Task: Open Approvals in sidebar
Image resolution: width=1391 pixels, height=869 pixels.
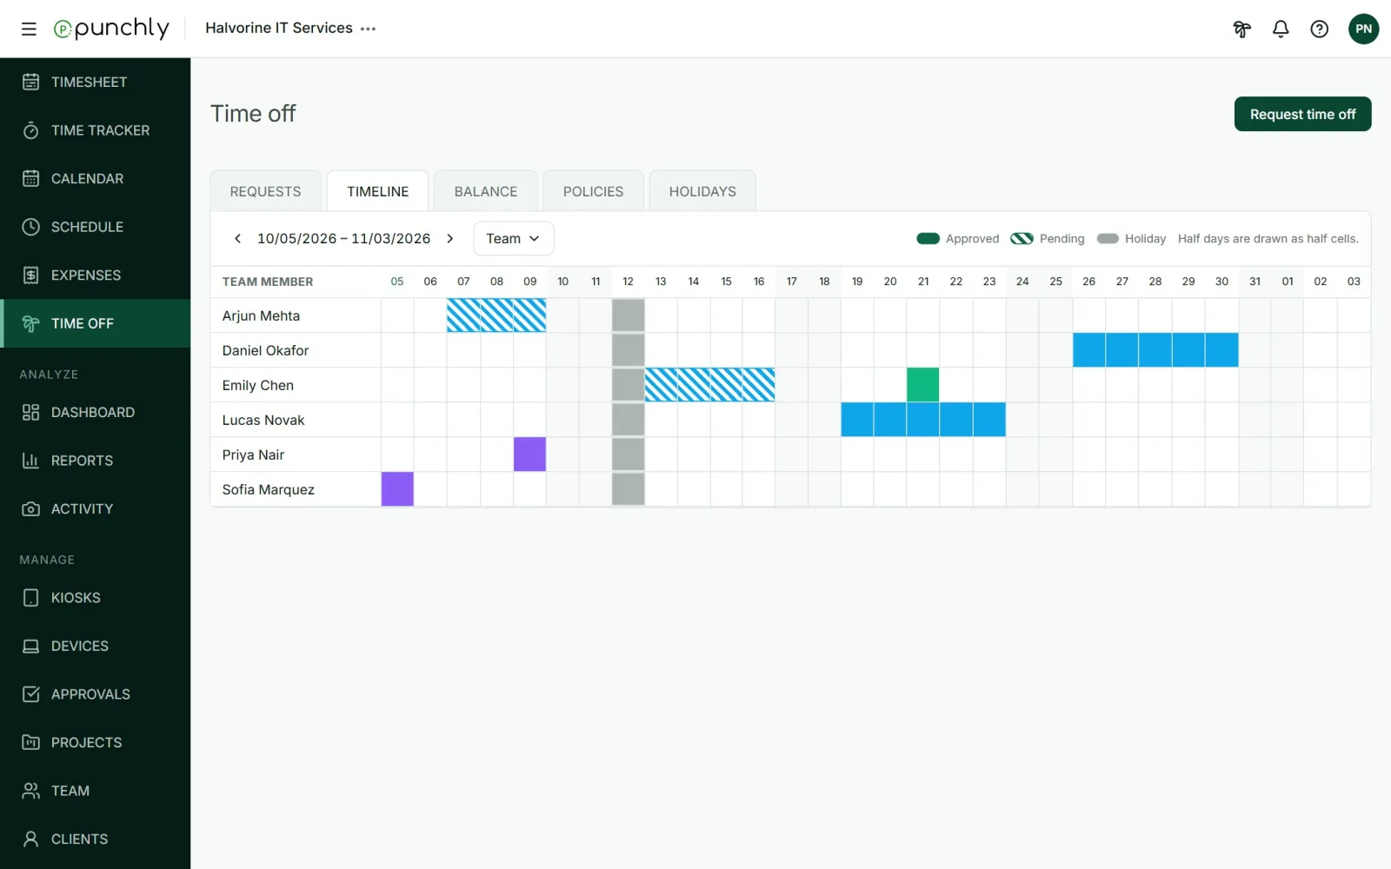Action: point(96,694)
